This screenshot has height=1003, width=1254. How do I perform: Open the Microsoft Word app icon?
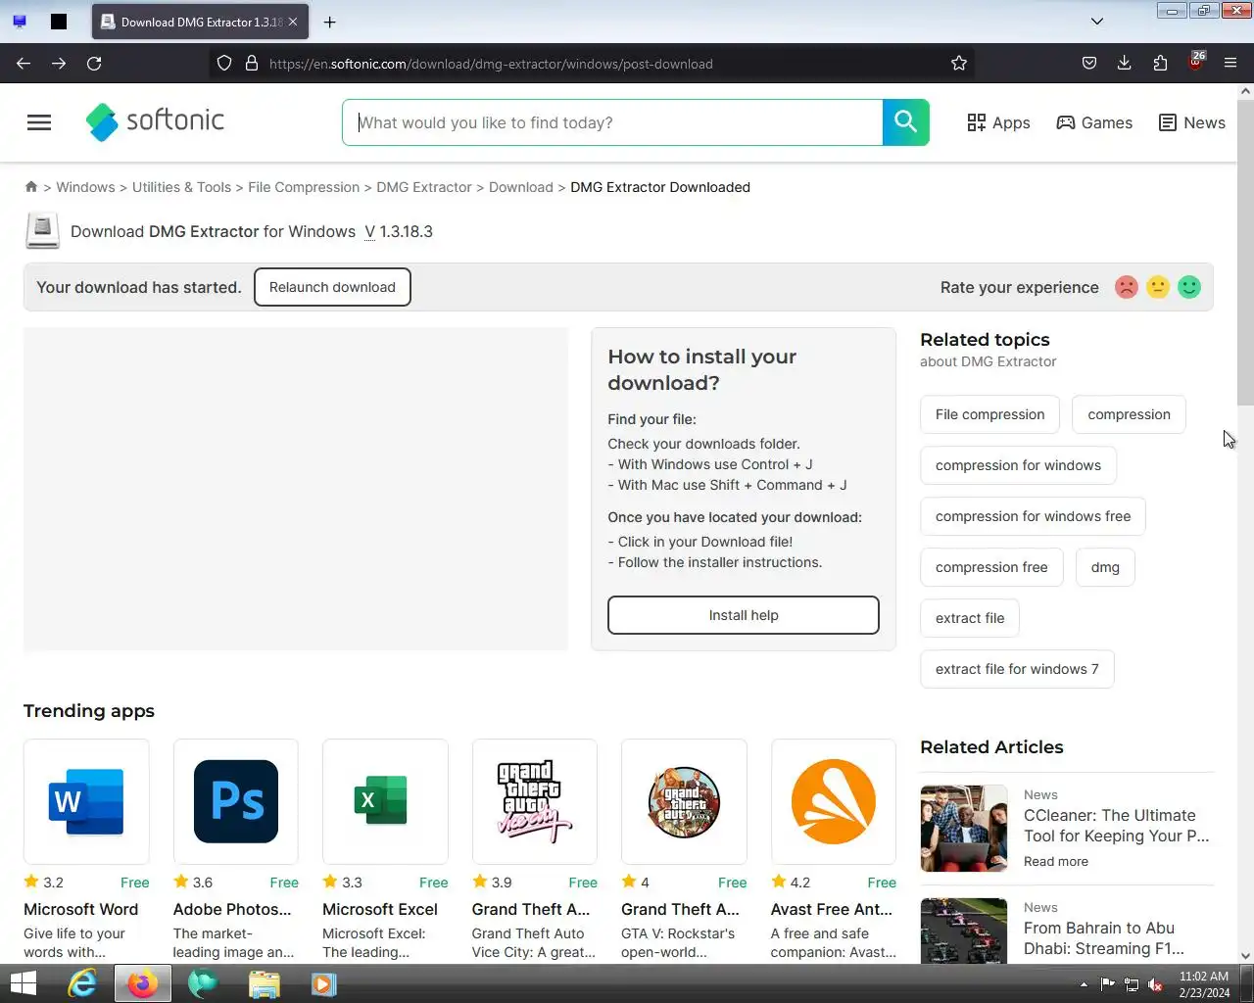coord(86,801)
